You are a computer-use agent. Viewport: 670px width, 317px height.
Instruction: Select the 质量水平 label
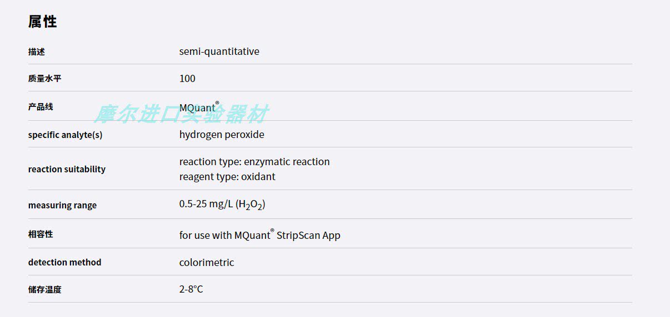45,79
